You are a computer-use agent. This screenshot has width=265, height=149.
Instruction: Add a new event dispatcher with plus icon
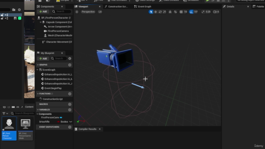70,127
